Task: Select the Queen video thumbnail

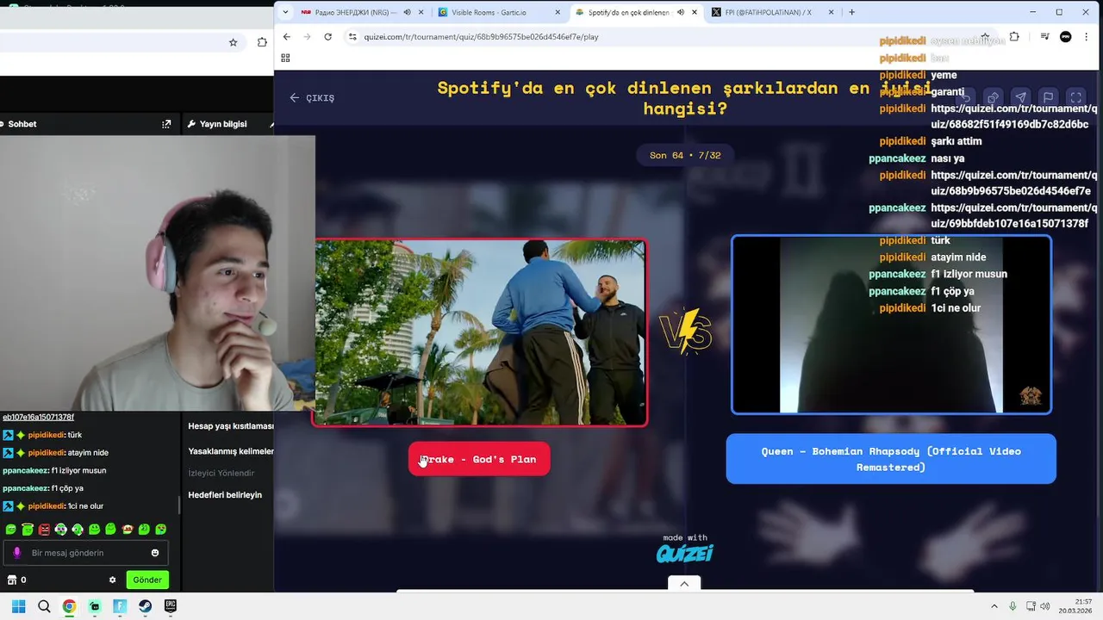Action: pyautogui.click(x=891, y=325)
